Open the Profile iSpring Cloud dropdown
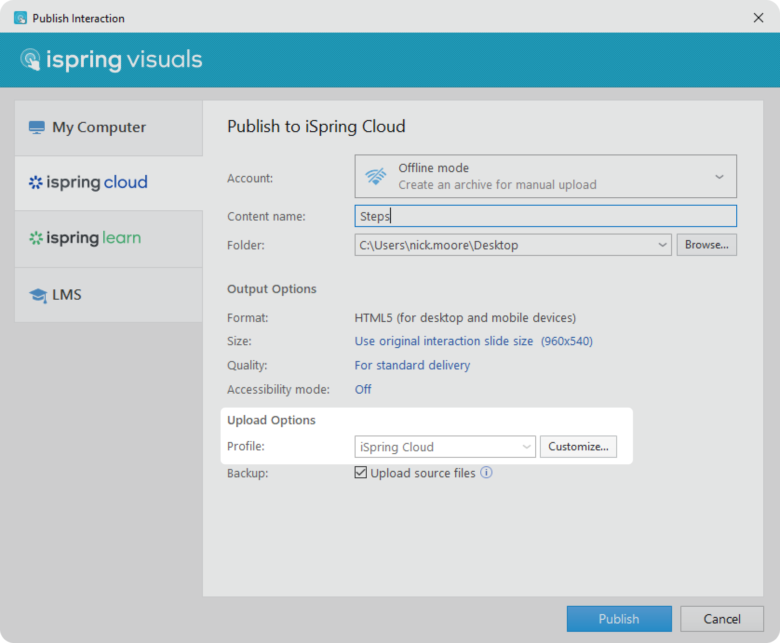The width and height of the screenshot is (780, 643). pyautogui.click(x=445, y=447)
